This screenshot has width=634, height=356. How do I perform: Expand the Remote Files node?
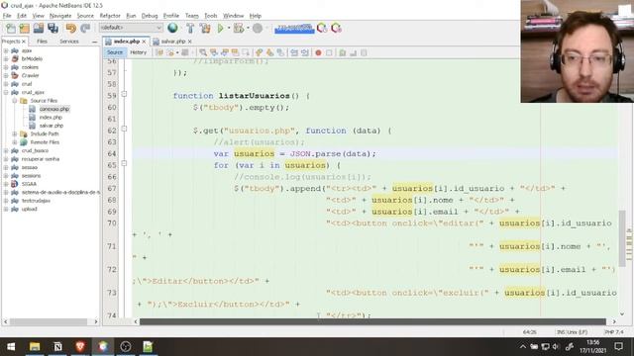pyautogui.click(x=14, y=142)
